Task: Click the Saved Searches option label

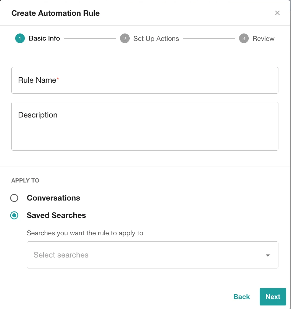Action: 56,215
